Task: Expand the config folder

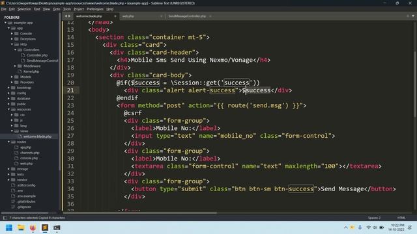Action: [8, 93]
